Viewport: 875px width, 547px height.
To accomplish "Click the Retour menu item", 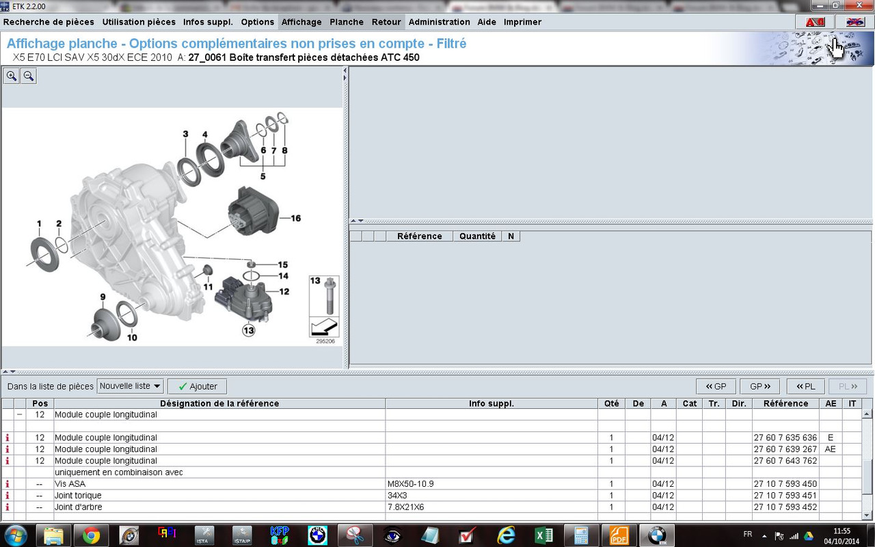I will (x=386, y=22).
